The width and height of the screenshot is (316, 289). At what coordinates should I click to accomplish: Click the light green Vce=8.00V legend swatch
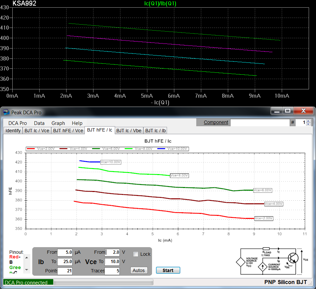click(129, 149)
